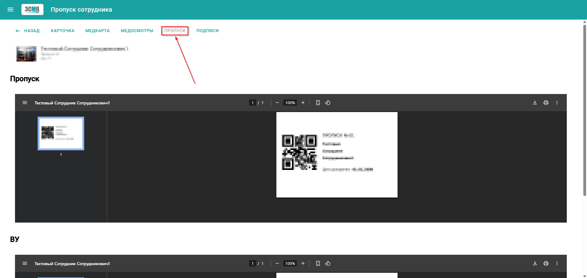Click the page scrollbar thumb
Viewport: 587px width, 278px height.
585,110
